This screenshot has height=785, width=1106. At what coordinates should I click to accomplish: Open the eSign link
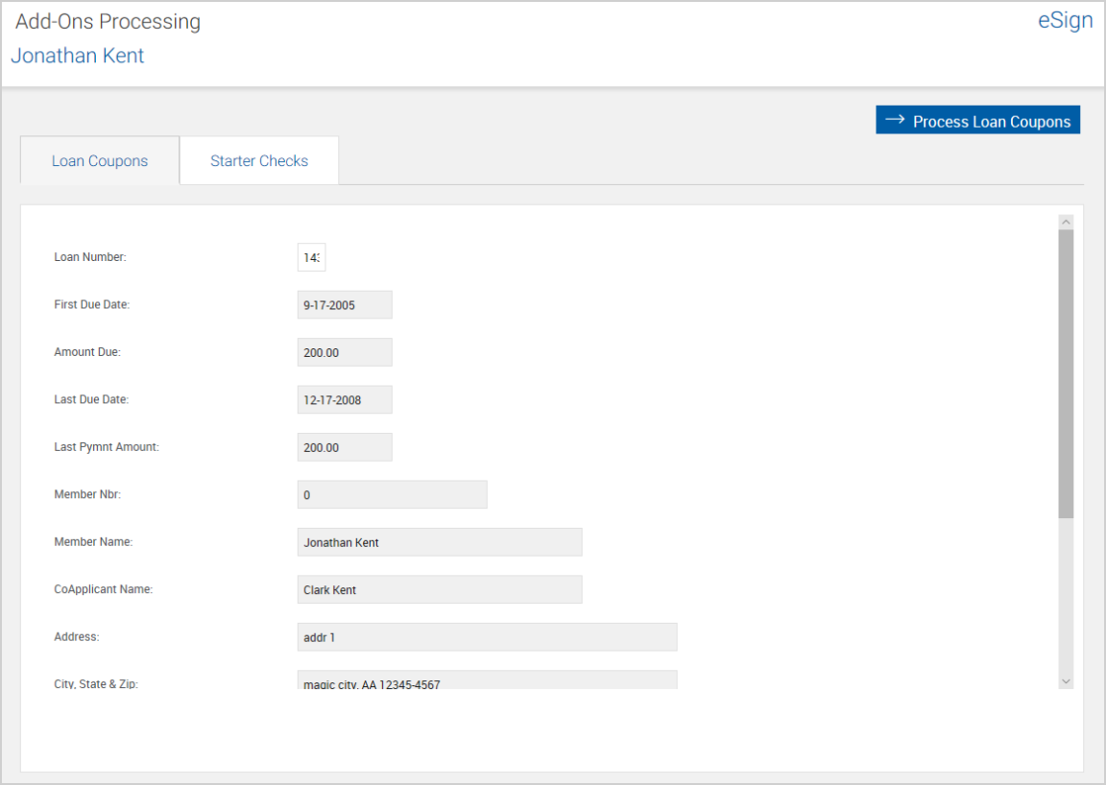pos(1065,21)
